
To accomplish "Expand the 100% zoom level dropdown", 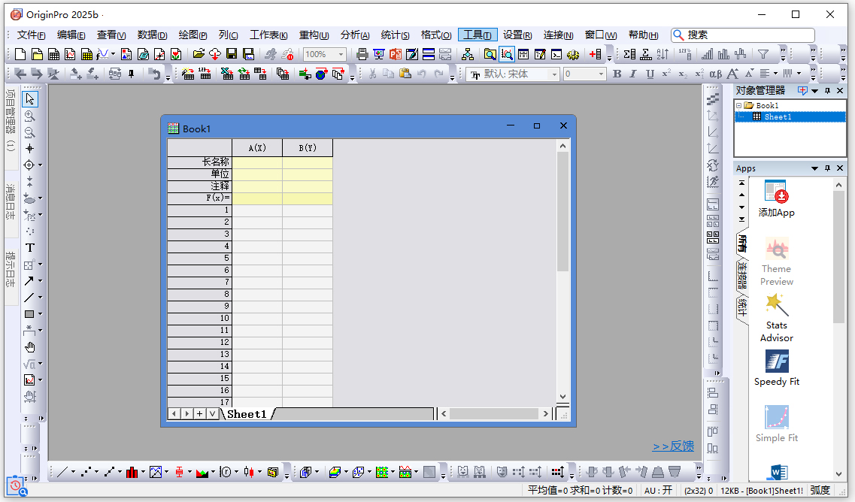I will pyautogui.click(x=341, y=54).
